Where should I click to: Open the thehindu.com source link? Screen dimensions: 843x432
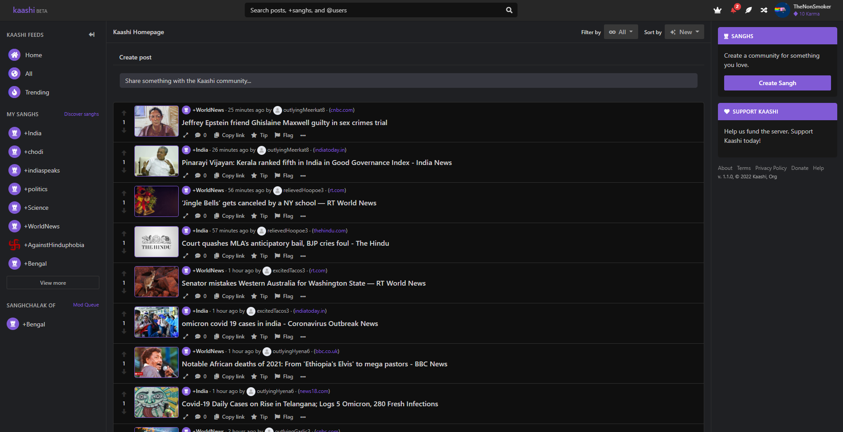coord(329,231)
